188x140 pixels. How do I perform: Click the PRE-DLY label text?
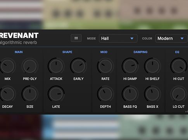(30, 79)
